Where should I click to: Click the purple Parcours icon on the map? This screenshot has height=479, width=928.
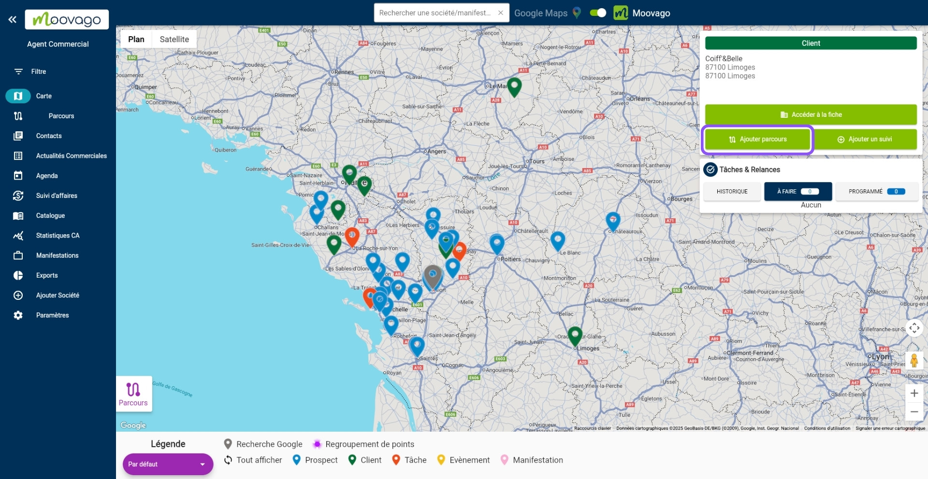[x=133, y=394]
